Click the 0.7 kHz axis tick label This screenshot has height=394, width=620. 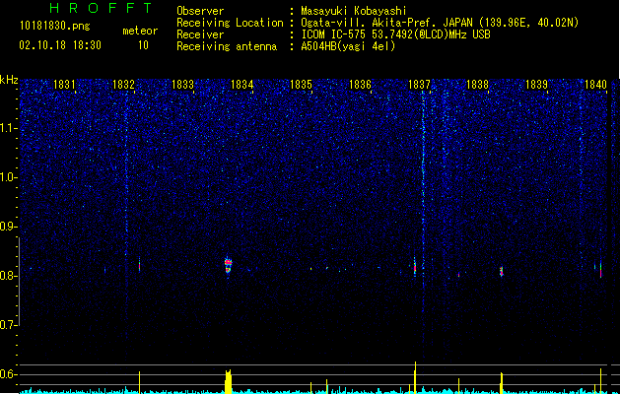[x=8, y=325]
